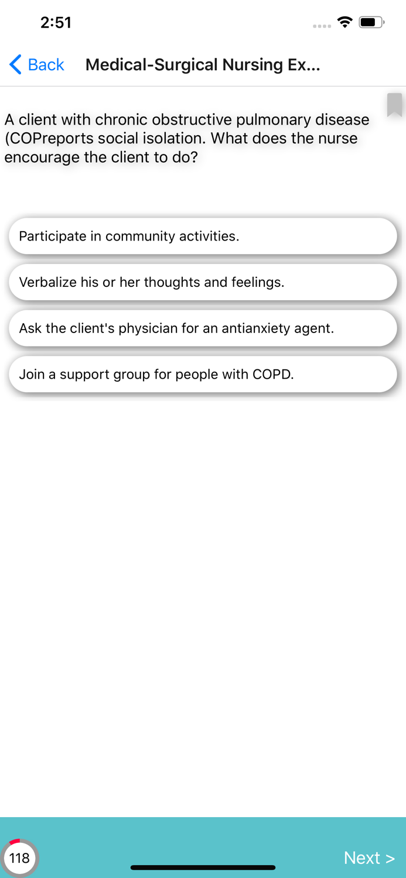Open the Medical-Surgical Nursing Exam title bar
The width and height of the screenshot is (406, 878).
pos(203,64)
